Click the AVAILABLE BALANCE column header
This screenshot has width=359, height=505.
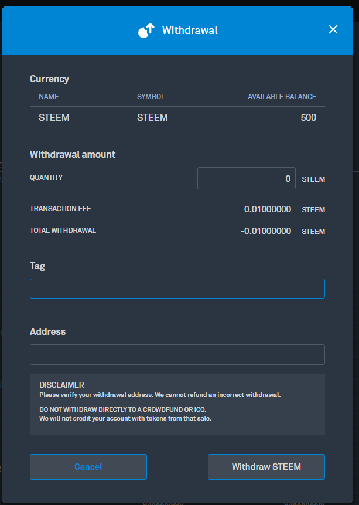[282, 97]
